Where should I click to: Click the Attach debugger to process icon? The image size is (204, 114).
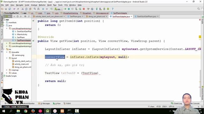tap(76, 9)
